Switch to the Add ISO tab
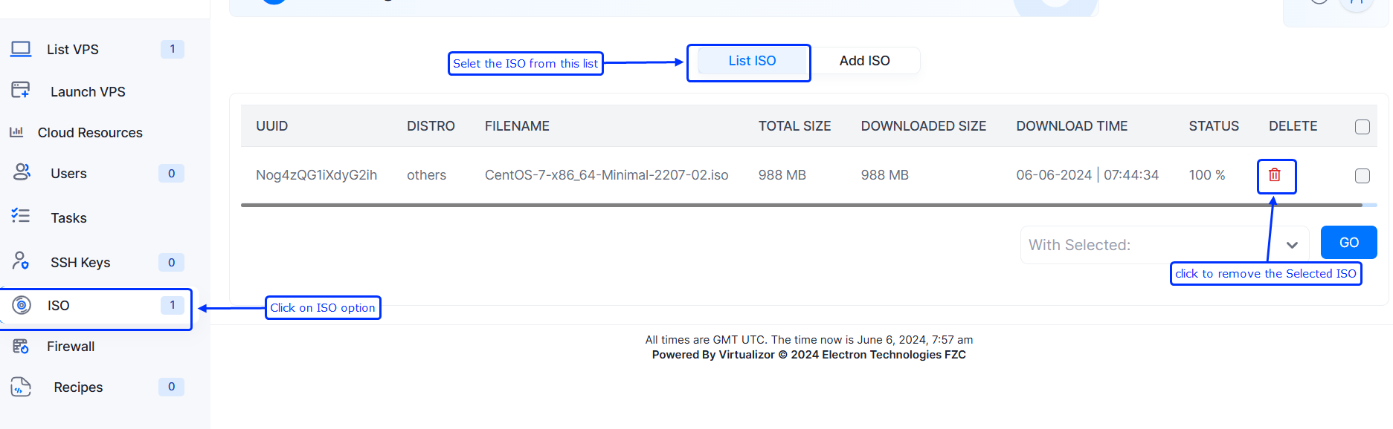 864,61
